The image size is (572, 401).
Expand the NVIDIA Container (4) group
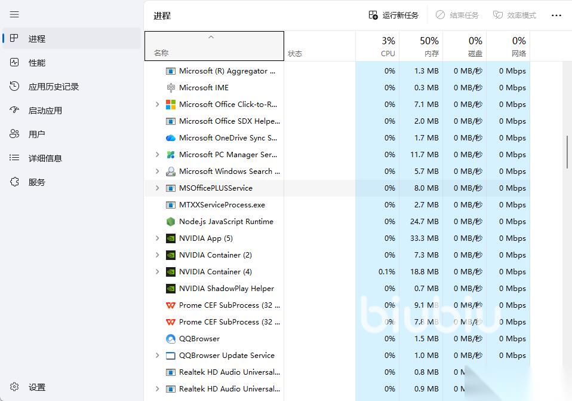[157, 272]
